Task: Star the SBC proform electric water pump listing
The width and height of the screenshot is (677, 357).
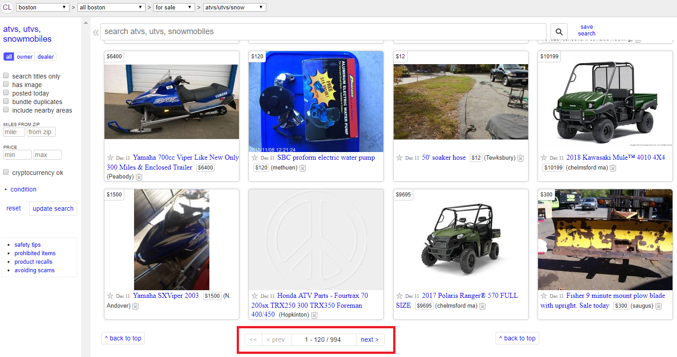Action: 255,158
